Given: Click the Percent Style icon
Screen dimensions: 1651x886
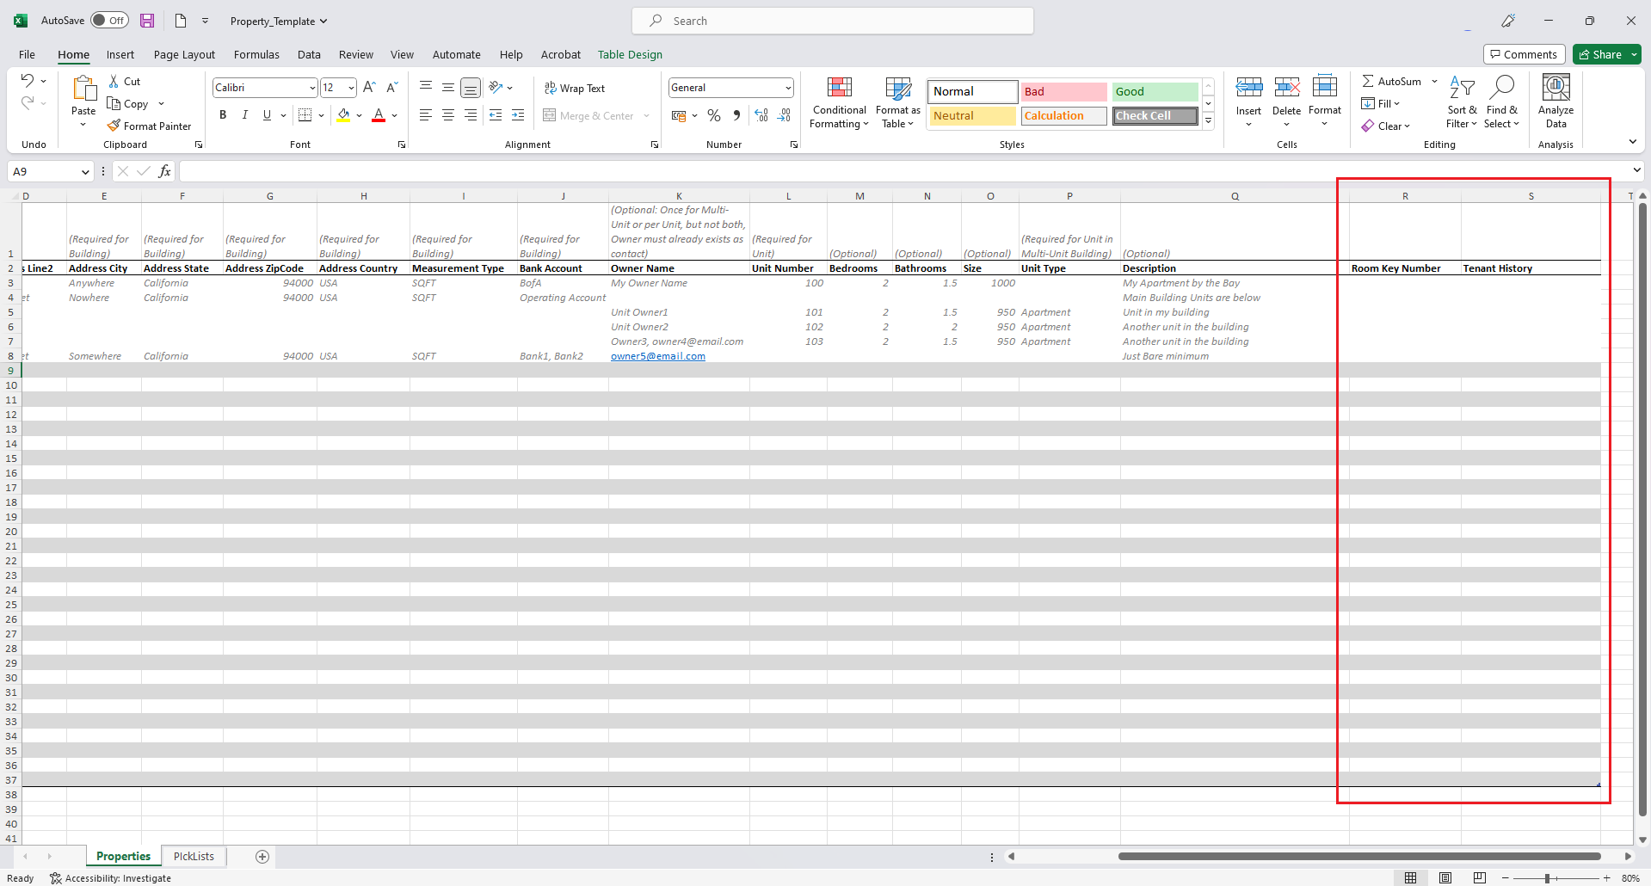Looking at the screenshot, I should point(714,115).
